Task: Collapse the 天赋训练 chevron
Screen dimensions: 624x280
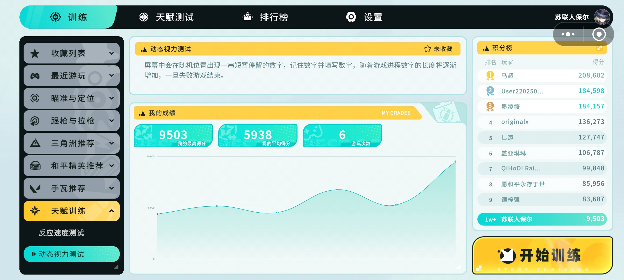Action: [112, 211]
